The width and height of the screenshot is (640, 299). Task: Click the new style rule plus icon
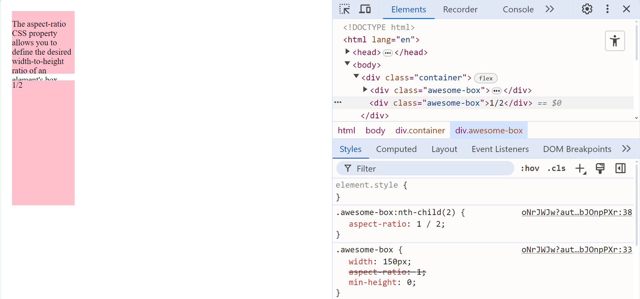click(580, 169)
